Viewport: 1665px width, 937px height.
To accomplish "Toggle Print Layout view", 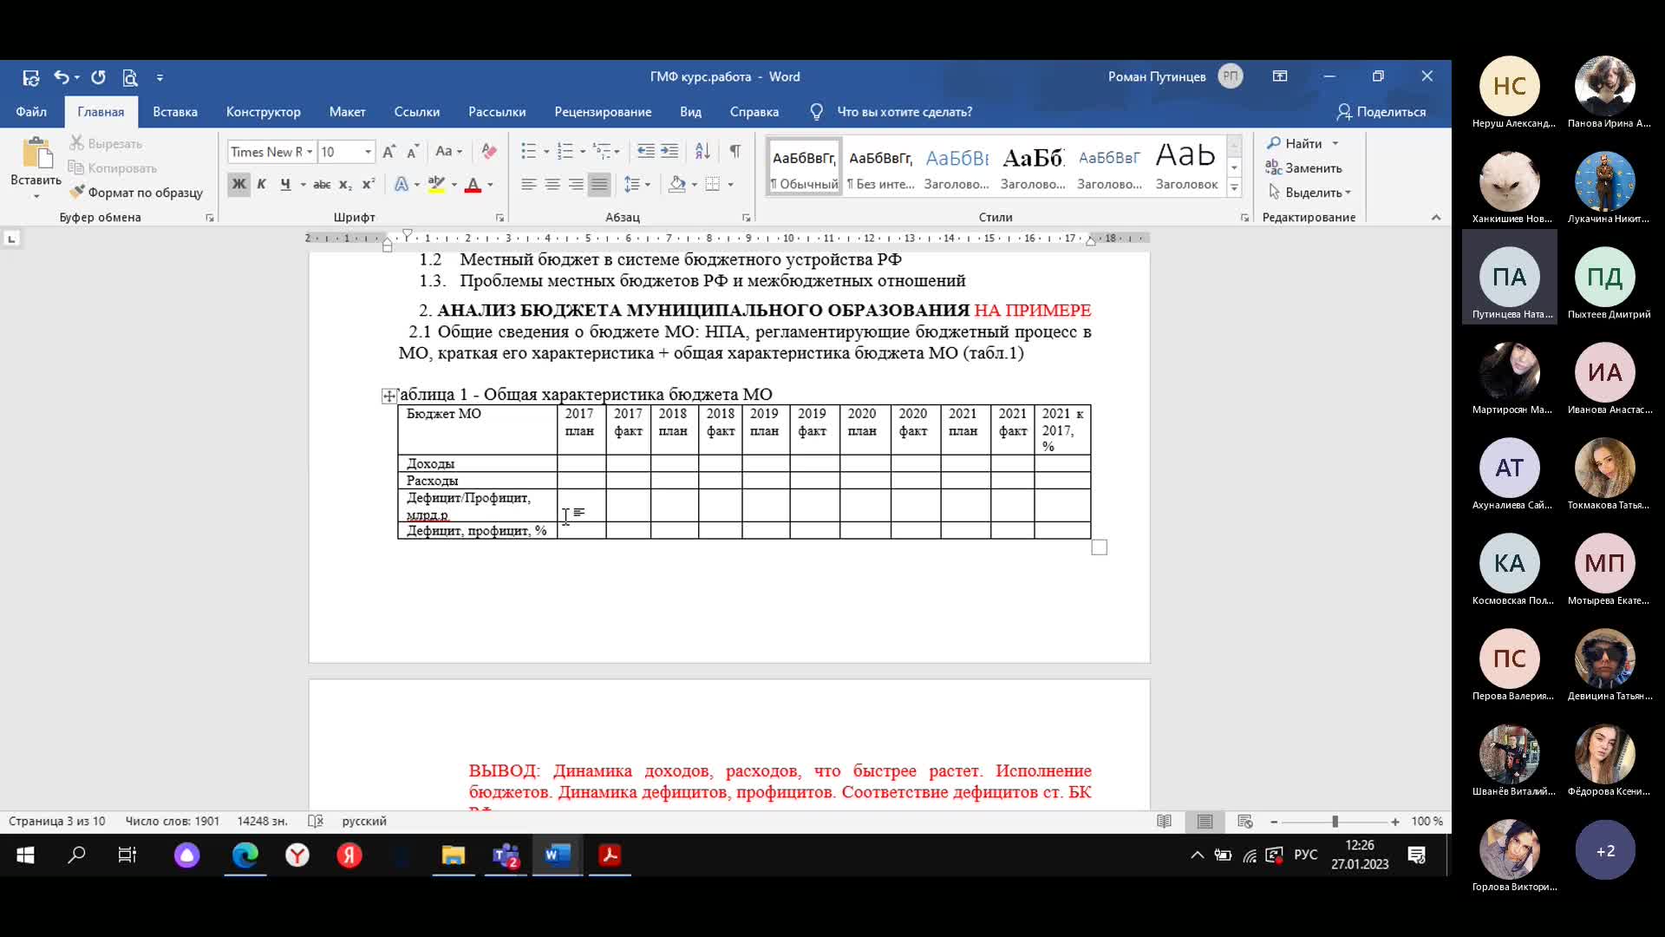I will tap(1205, 821).
